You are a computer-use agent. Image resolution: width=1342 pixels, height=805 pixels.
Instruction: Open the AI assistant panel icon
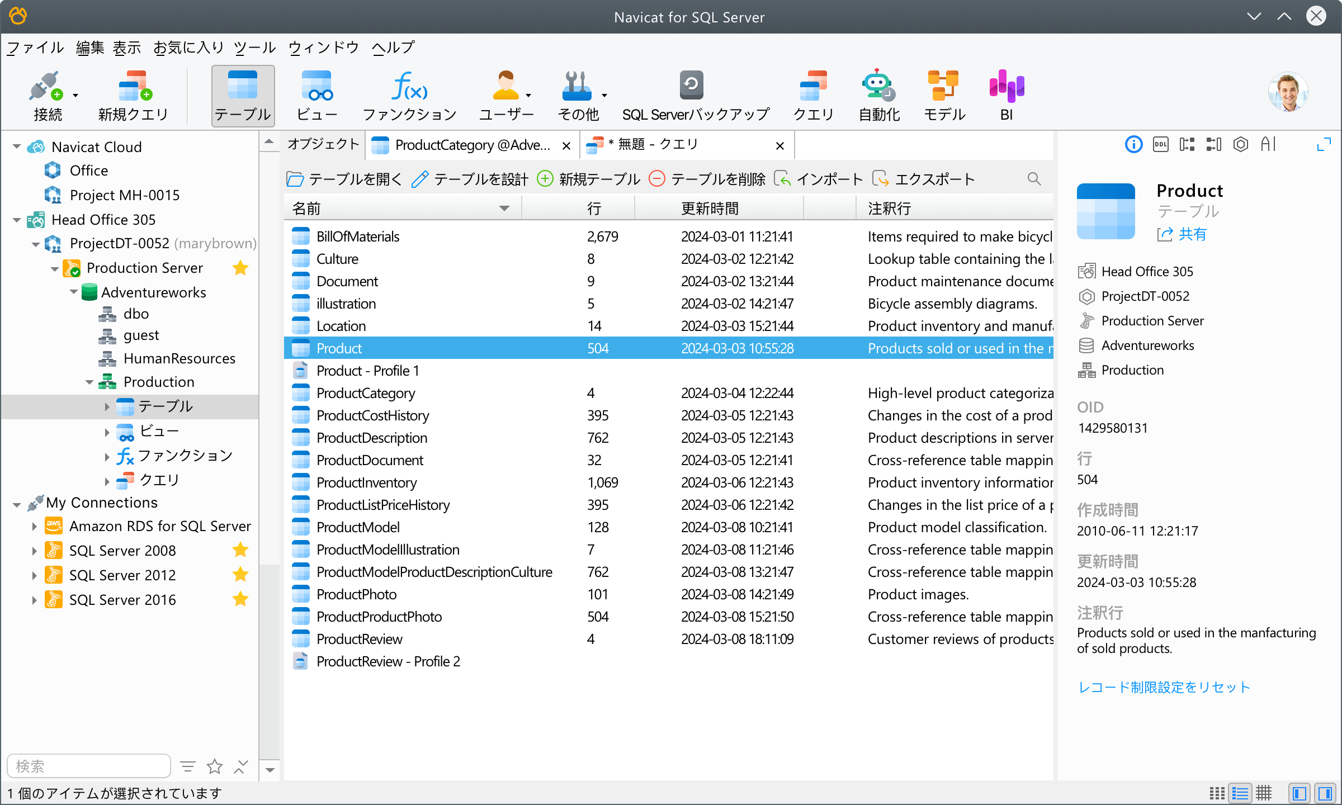click(1268, 145)
